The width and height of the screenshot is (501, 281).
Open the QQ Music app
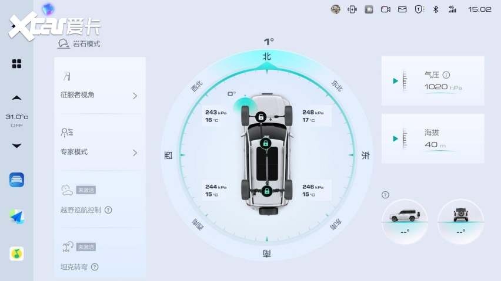16,253
